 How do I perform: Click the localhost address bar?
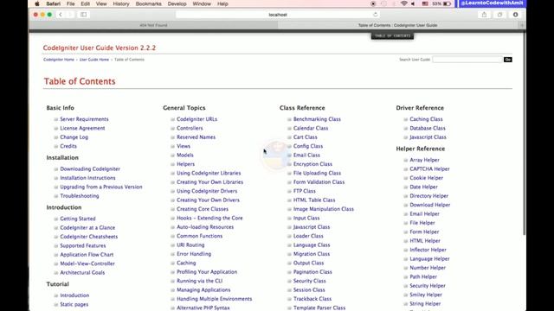click(278, 15)
